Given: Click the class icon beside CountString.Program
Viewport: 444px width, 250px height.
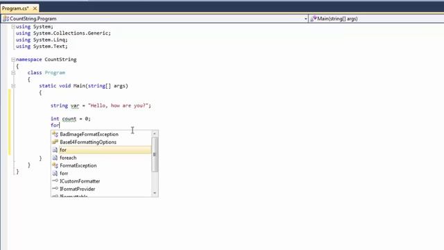Looking at the screenshot, I should 6,19.
